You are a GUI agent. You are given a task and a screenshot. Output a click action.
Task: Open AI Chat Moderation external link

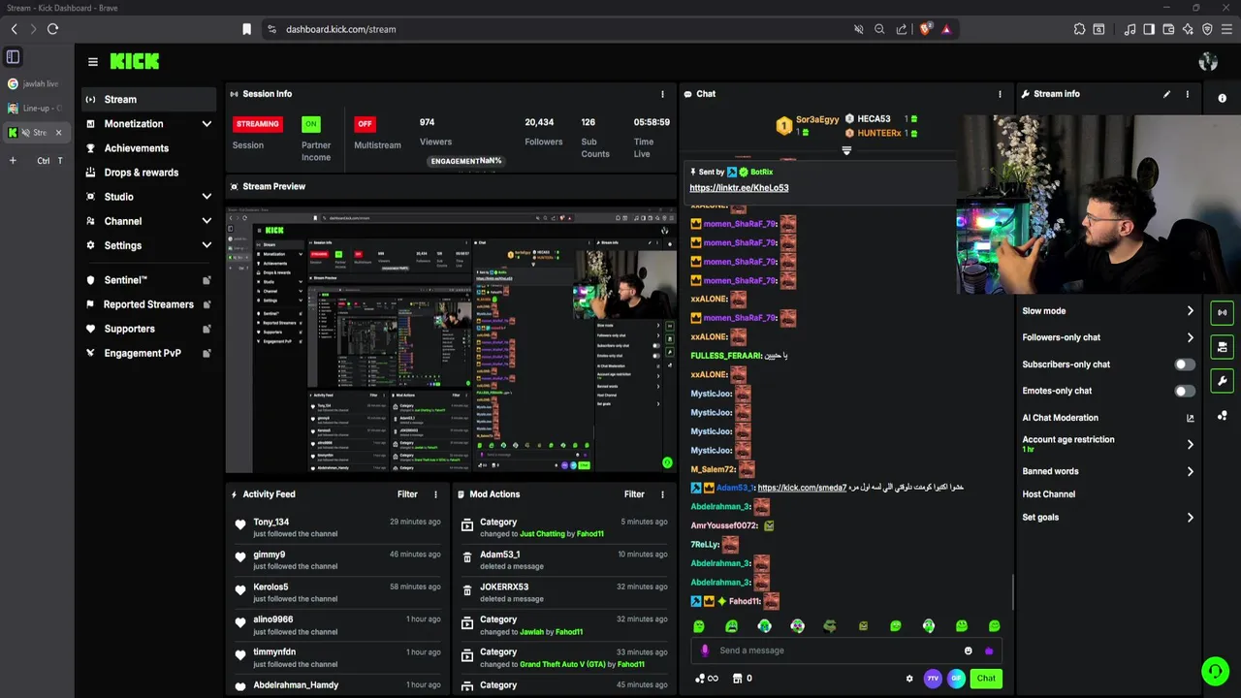[1191, 418]
